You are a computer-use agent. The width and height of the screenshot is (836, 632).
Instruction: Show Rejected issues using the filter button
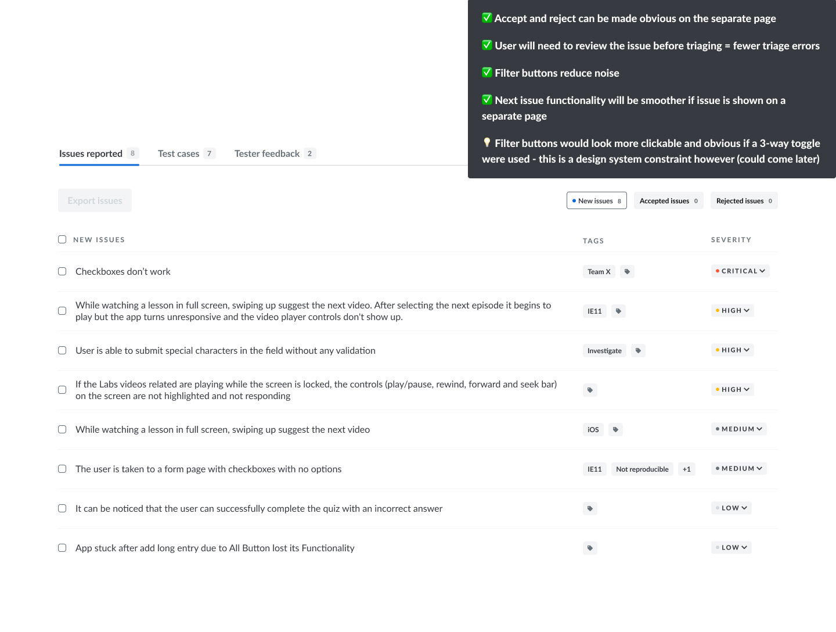[x=744, y=200]
